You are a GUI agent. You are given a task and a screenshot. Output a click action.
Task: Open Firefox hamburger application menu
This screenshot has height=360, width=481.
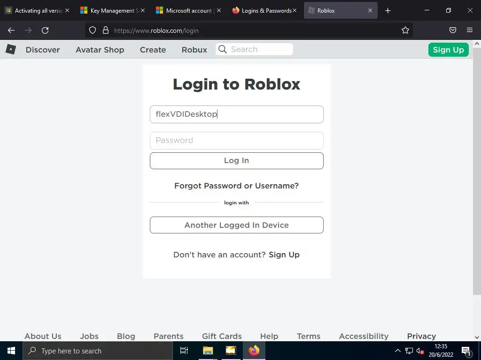click(470, 30)
